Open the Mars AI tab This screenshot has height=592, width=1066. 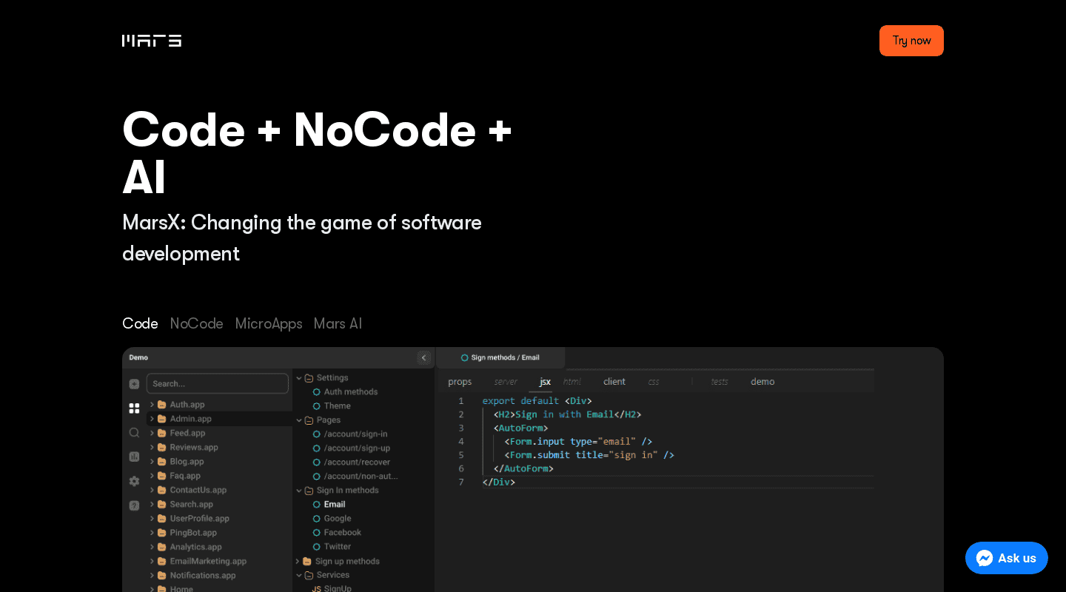pyautogui.click(x=338, y=323)
